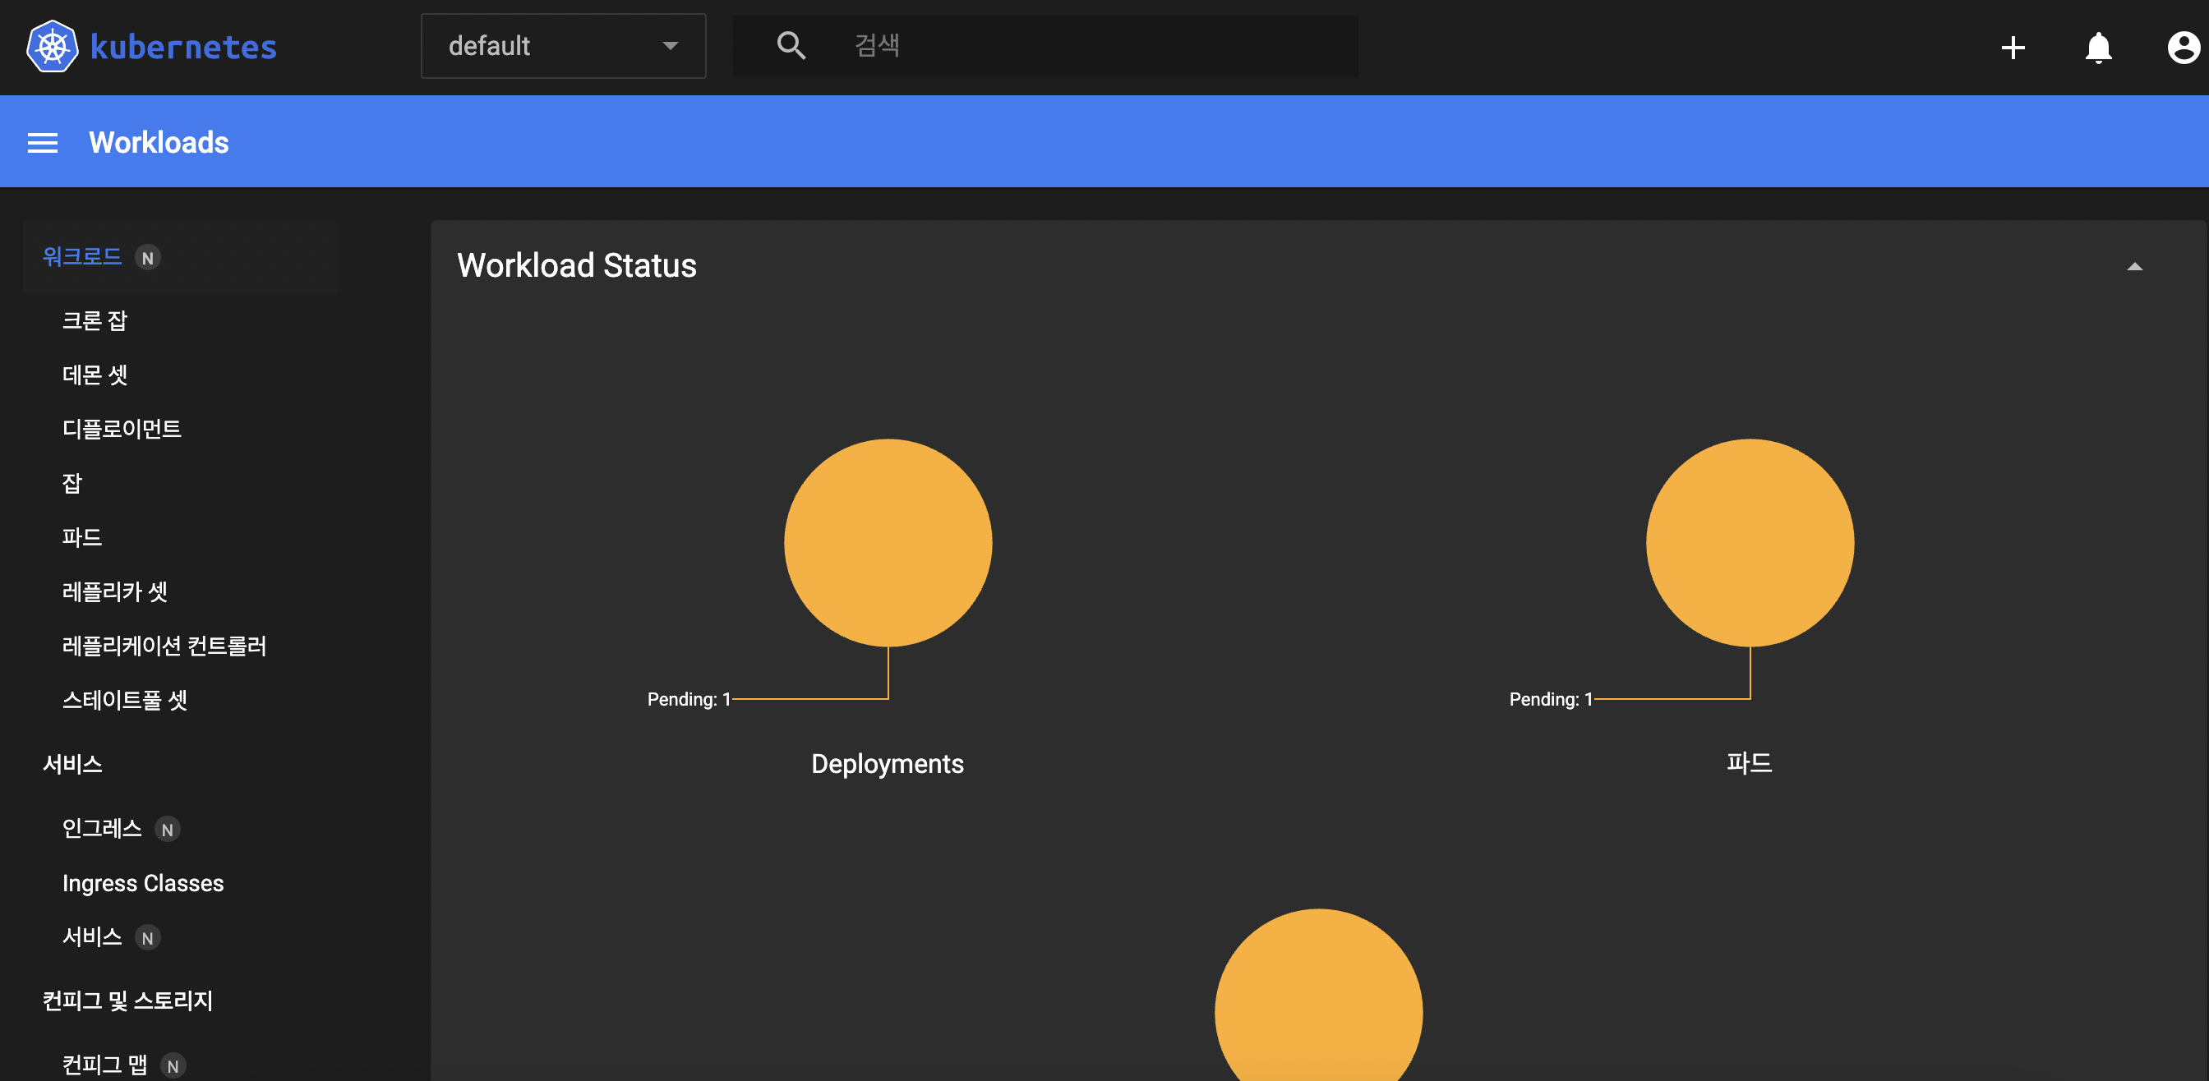Open 디플로이먼트 in the sidebar
The width and height of the screenshot is (2209, 1081).
tap(122, 429)
